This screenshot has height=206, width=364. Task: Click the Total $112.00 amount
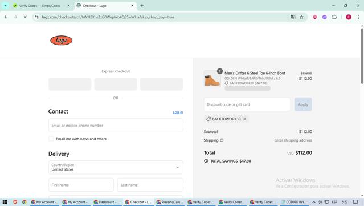[x=304, y=153]
